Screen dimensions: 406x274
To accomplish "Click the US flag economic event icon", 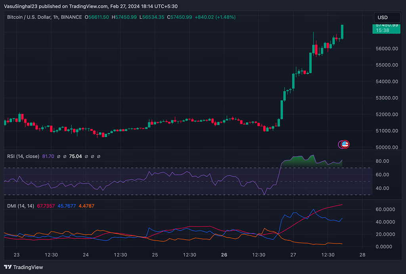I will pos(345,144).
